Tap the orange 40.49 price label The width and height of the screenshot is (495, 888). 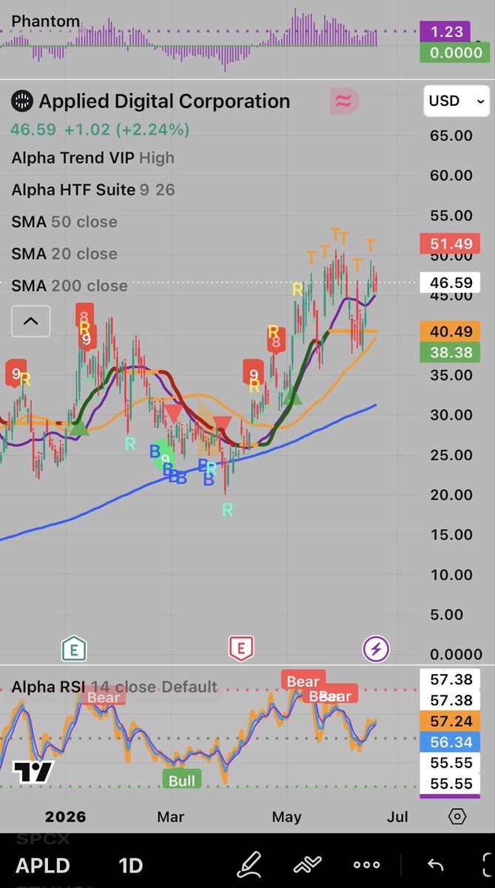(451, 332)
